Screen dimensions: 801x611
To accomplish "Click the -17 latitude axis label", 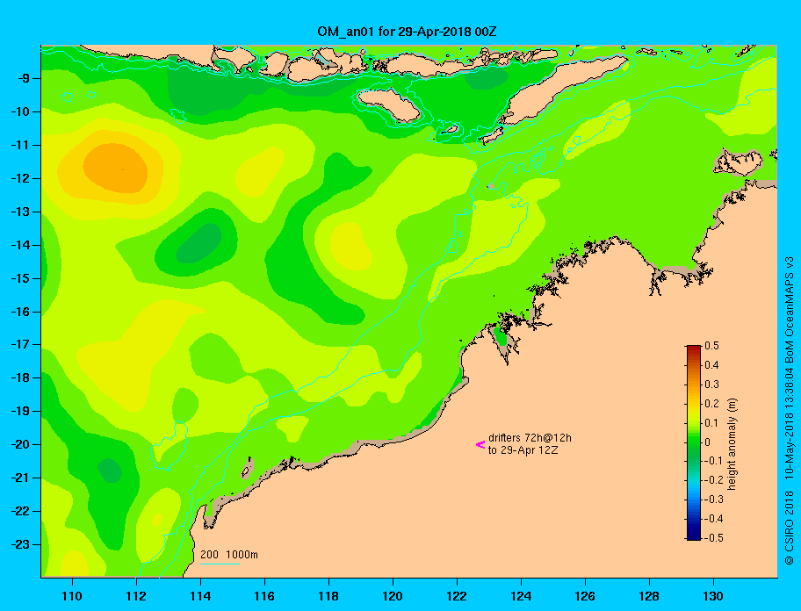I will coord(20,344).
